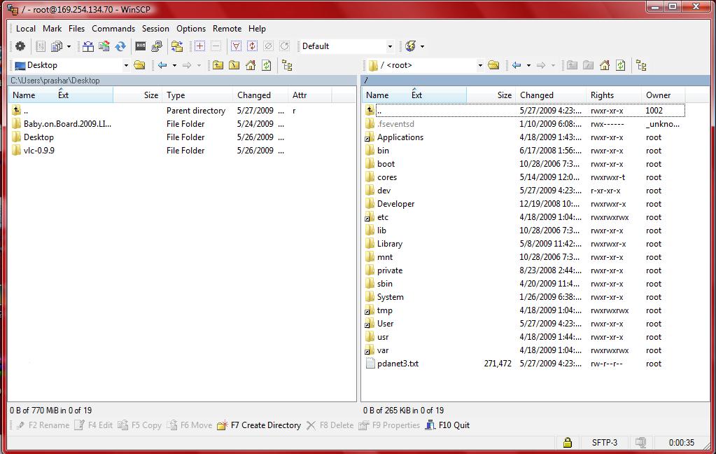Toggle local directory tree icon
The width and height of the screenshot is (716, 454).
point(287,65)
